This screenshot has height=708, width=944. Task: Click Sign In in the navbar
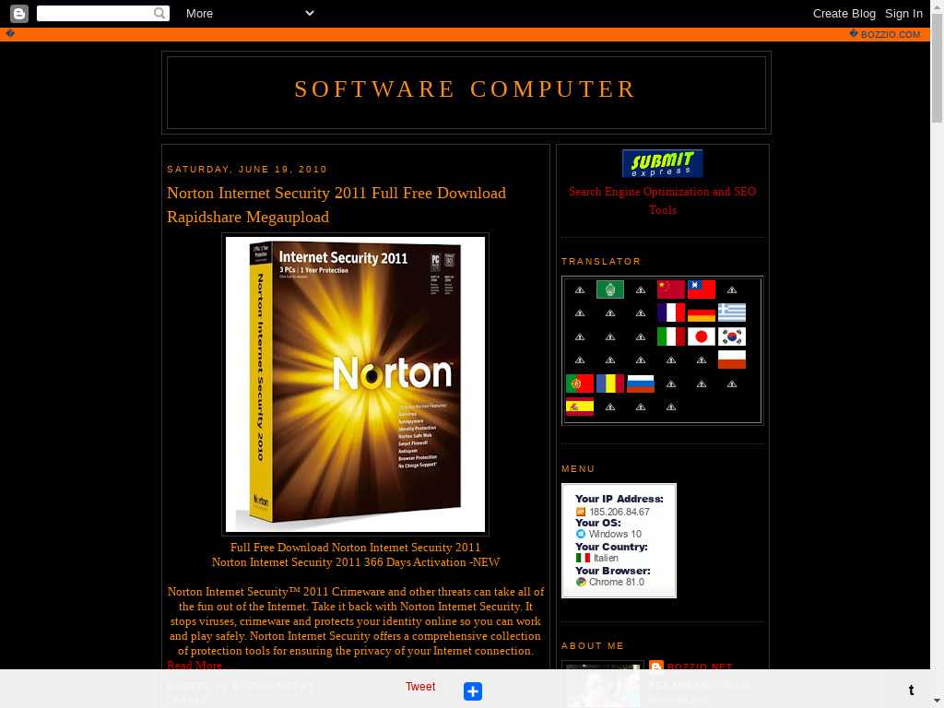pyautogui.click(x=903, y=13)
